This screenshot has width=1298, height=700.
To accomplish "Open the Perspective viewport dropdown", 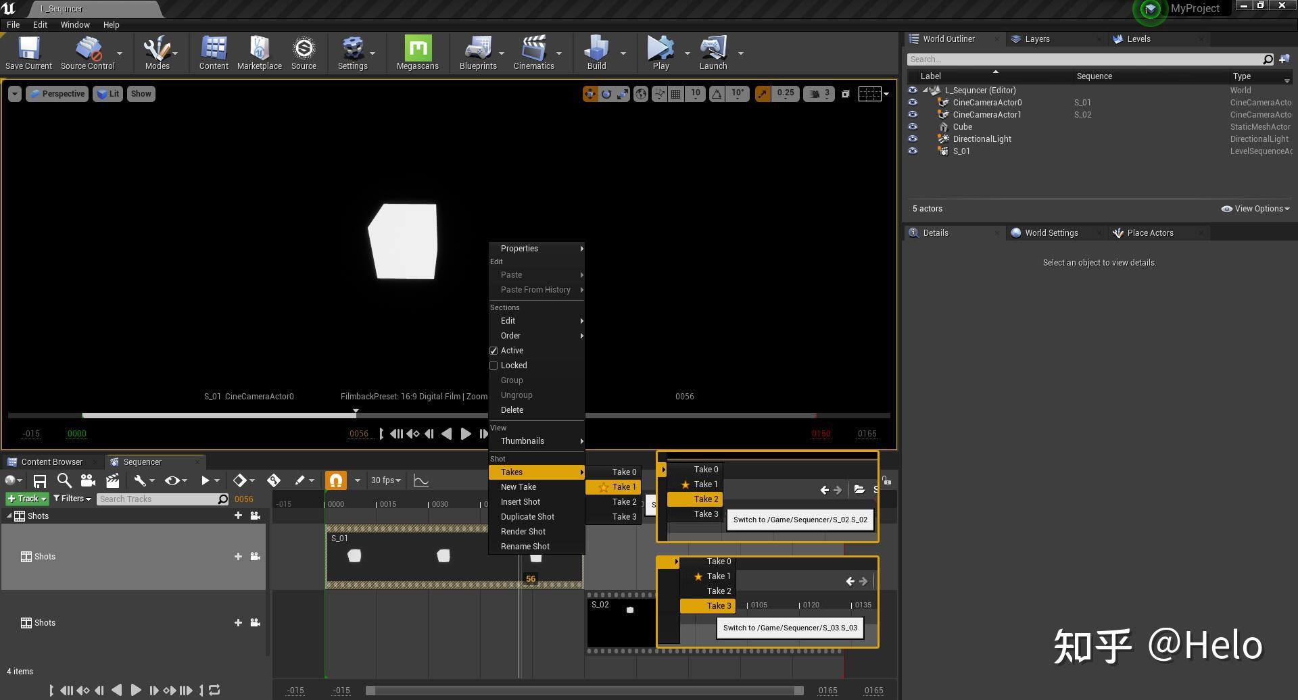I will (x=57, y=93).
